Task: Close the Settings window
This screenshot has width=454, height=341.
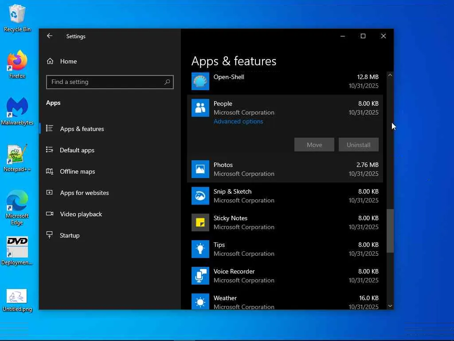Action: tap(384, 36)
